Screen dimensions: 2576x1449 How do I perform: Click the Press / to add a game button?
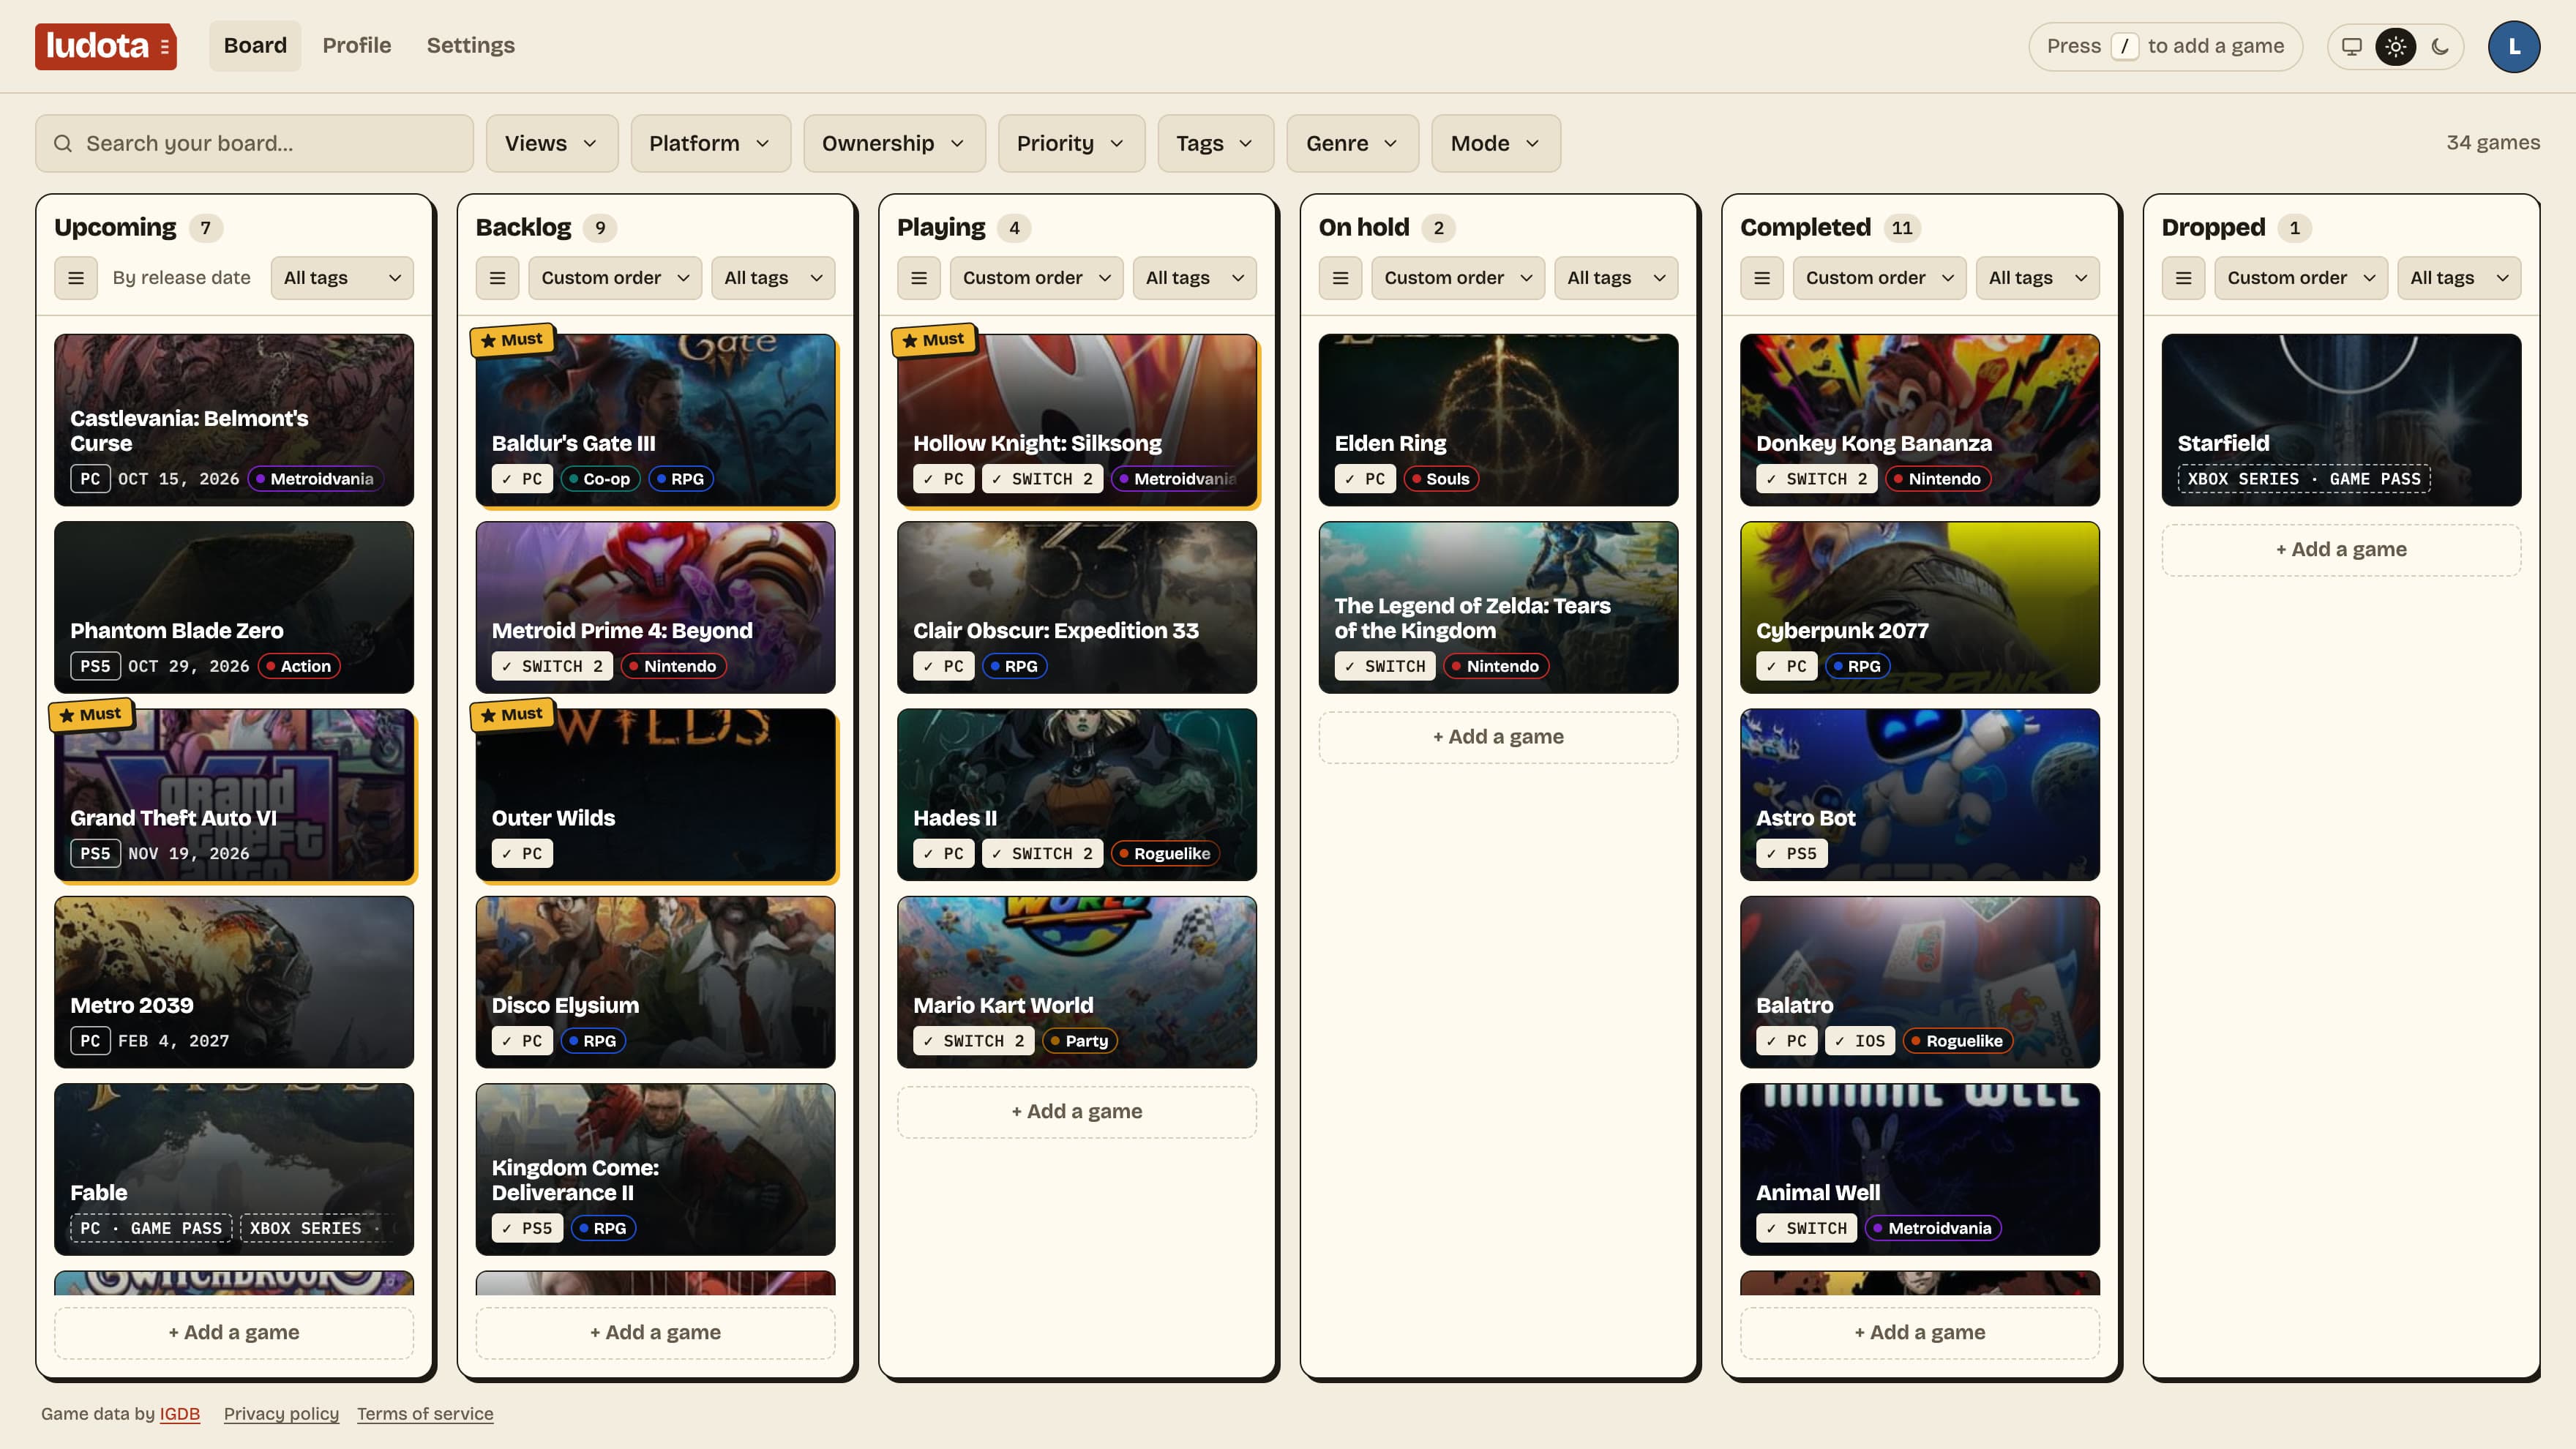2165,46
